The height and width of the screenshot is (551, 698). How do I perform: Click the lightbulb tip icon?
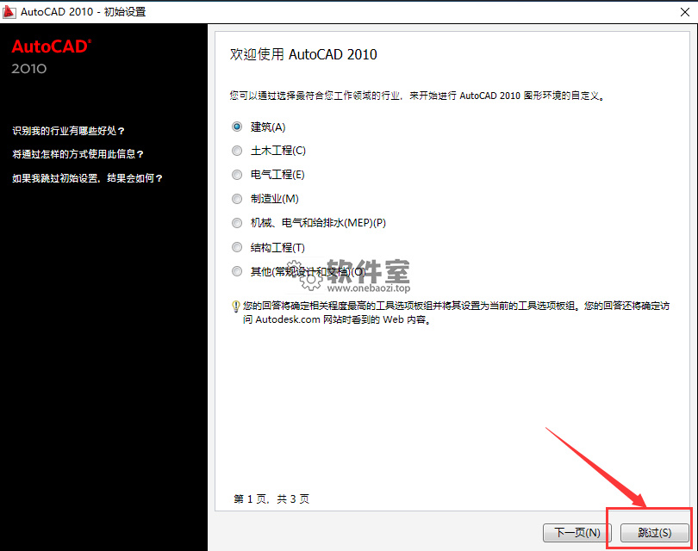pos(236,306)
